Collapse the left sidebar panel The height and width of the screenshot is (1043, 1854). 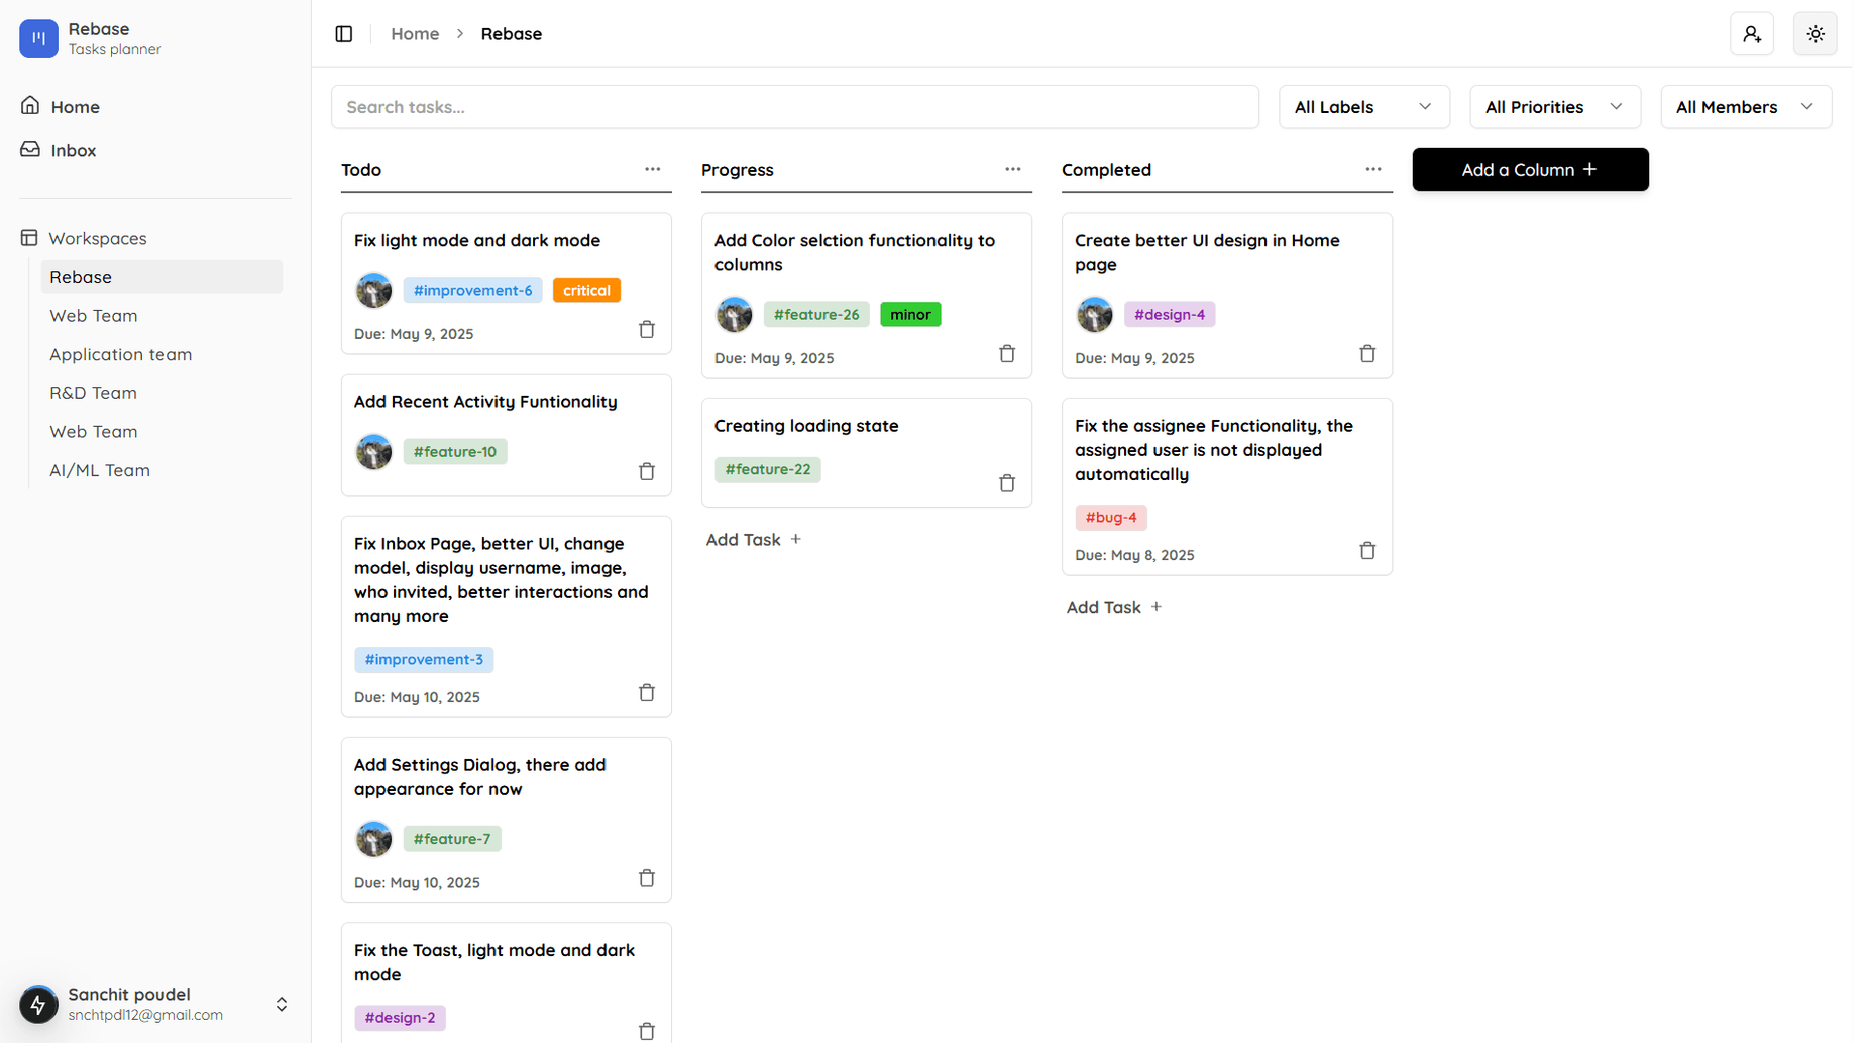click(x=344, y=33)
